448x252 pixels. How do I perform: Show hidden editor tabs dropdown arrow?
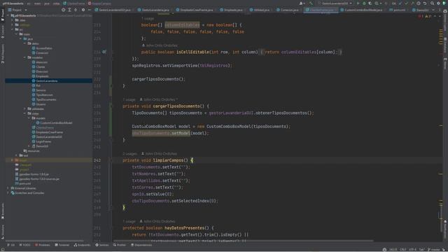(433, 10)
